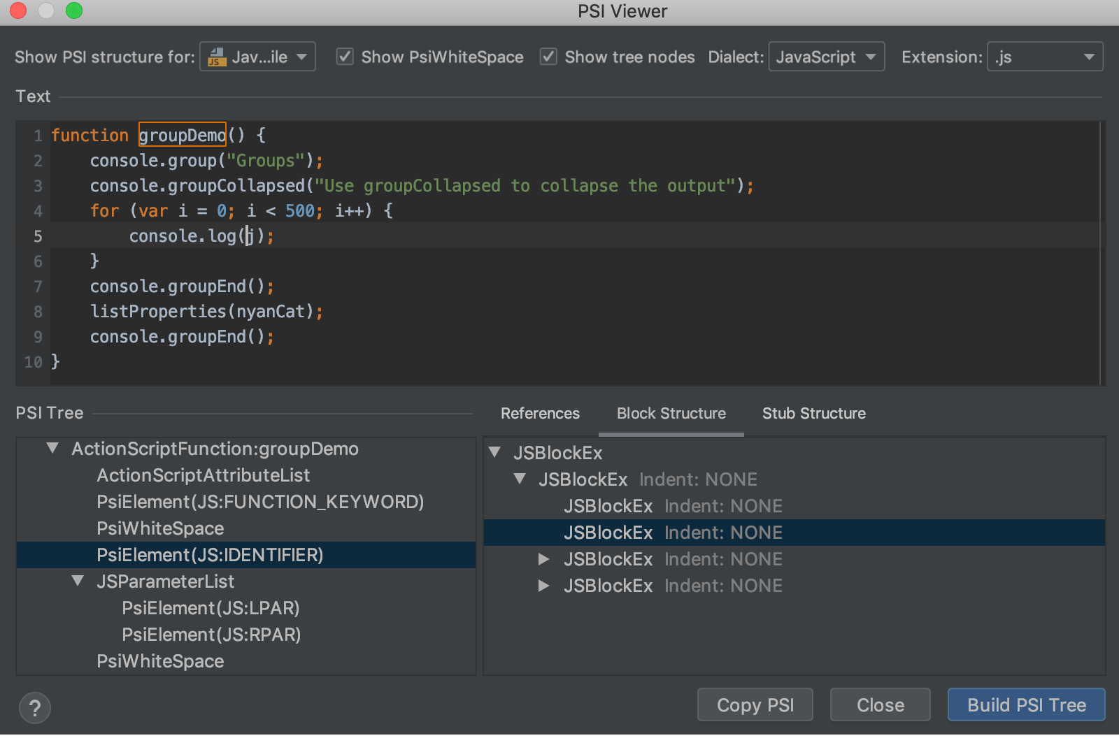Select the highlighted PsiElement(JS:IDENTIFIER) node

210,555
